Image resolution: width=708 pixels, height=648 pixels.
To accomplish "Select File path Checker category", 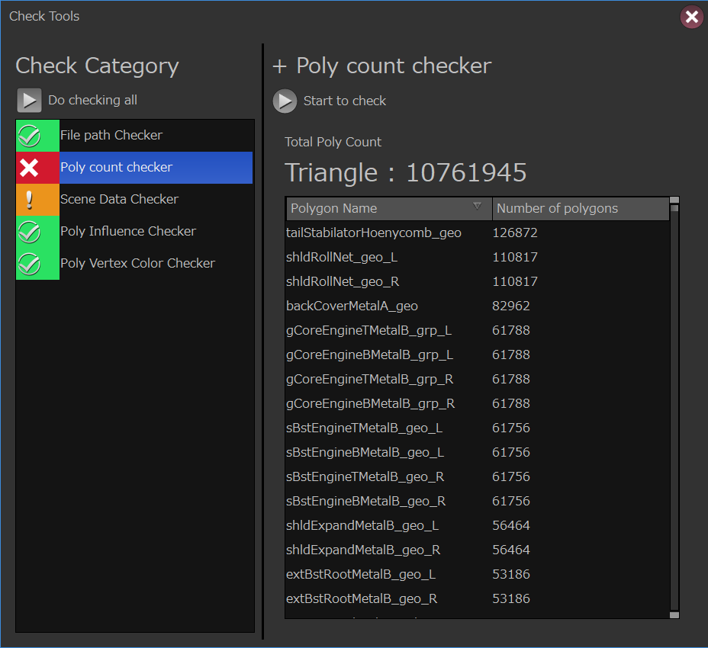I will (111, 136).
